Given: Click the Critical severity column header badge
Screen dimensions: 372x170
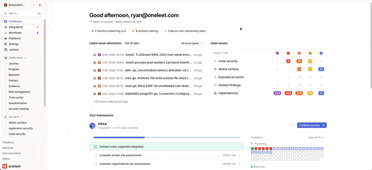Looking at the screenshot, I should (277, 53).
